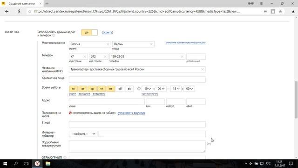This screenshot has height=168, width=298.
Task: Clear the Россия country field
Action: tap(108, 44)
